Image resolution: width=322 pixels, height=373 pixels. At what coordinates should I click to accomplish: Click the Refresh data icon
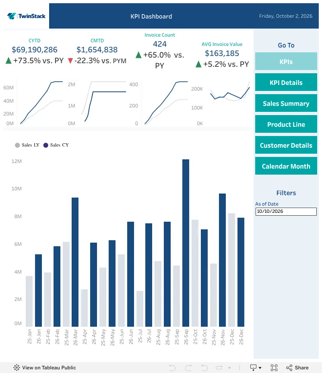pos(219,368)
